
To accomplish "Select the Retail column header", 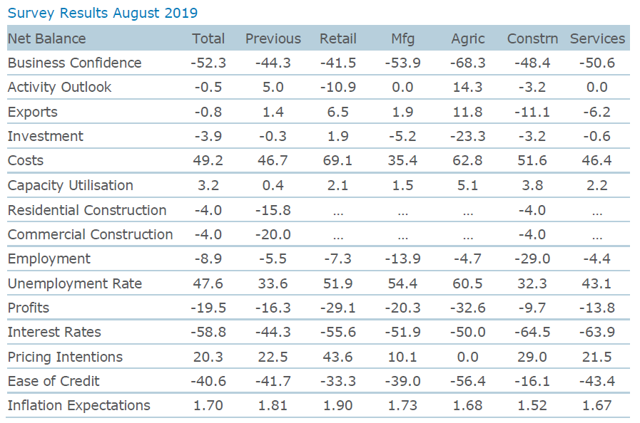I will pos(338,38).
